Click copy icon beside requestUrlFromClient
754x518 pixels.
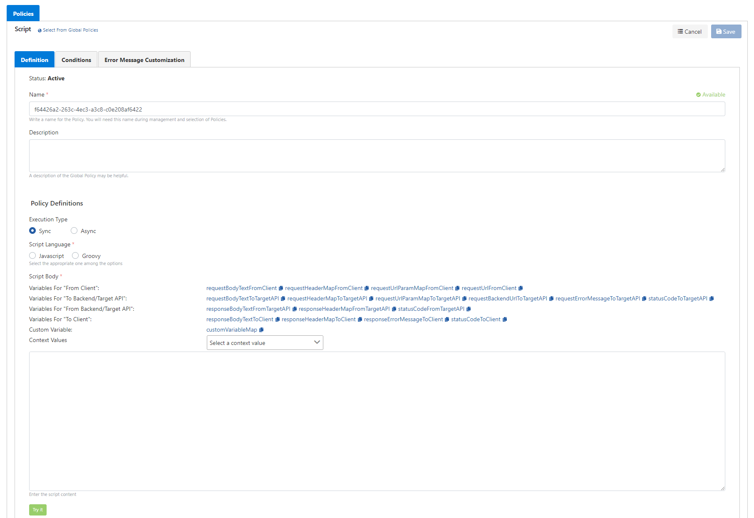[x=521, y=288]
